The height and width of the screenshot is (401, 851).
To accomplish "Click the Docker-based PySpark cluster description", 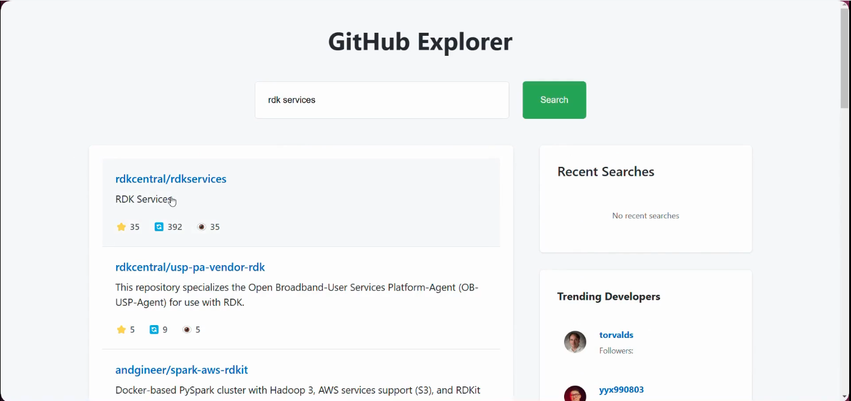I will point(298,390).
